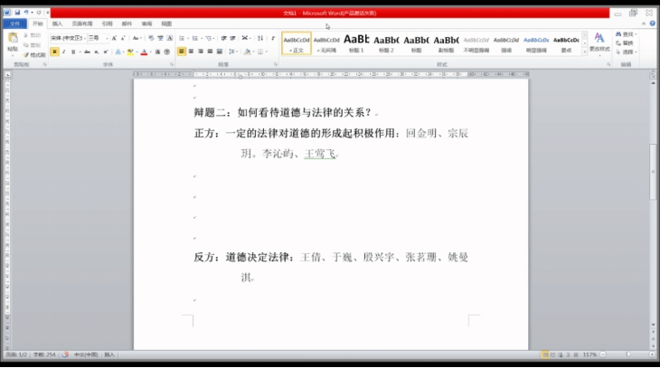Click the Format Painter (格式刷) button
Viewport: 660px width, 368px height.
pos(35,55)
